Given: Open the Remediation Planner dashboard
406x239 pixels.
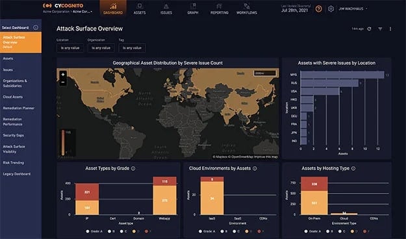Looking at the screenshot, I should click(x=19, y=108).
